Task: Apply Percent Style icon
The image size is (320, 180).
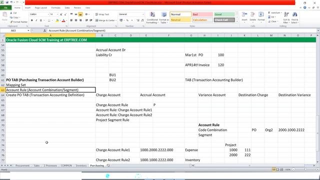Action: tap(127, 20)
